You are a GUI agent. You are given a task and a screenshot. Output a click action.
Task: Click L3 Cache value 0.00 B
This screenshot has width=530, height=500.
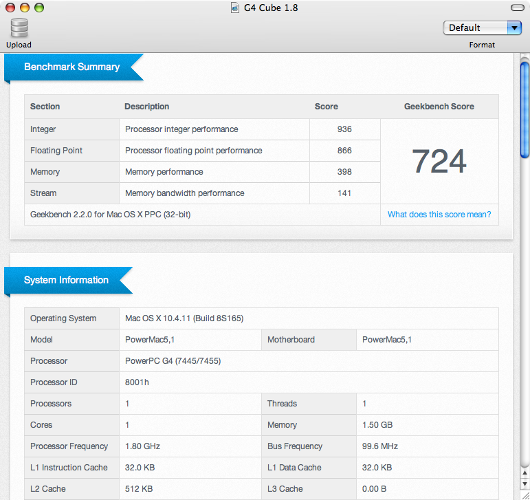pyautogui.click(x=374, y=488)
